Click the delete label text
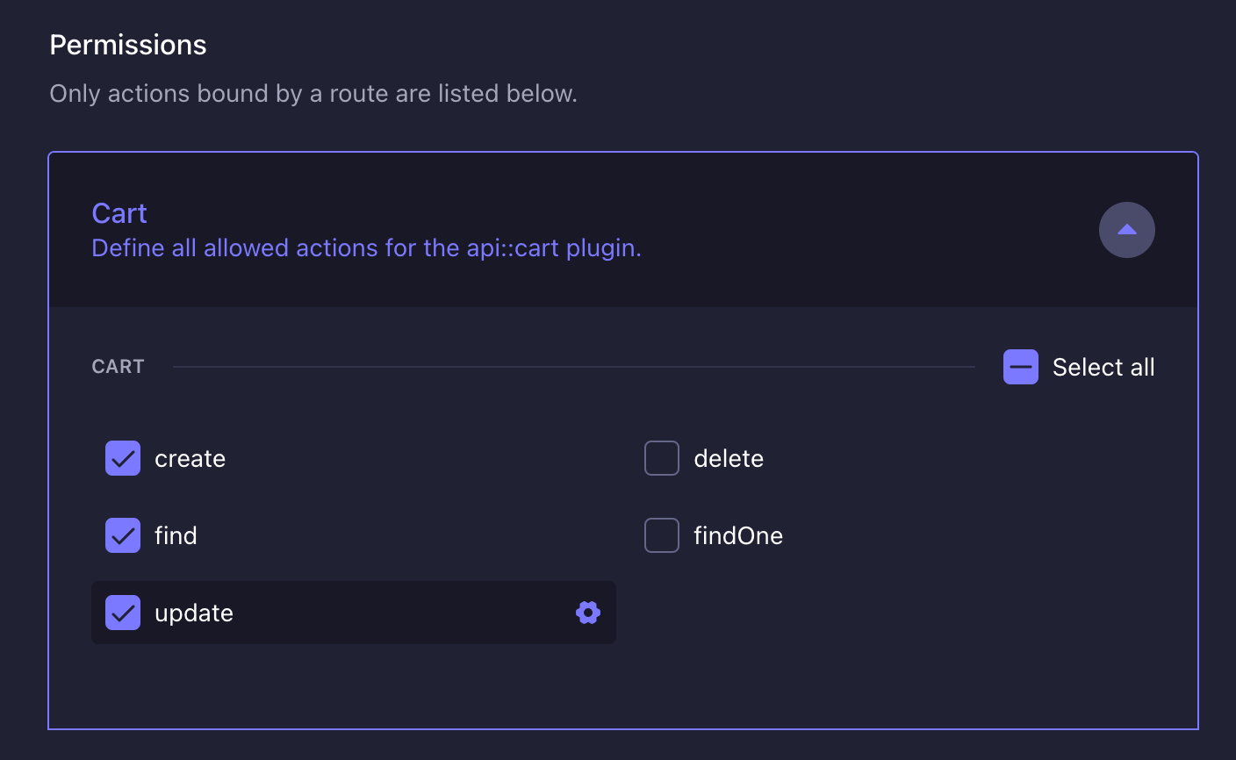This screenshot has width=1236, height=760. (729, 459)
